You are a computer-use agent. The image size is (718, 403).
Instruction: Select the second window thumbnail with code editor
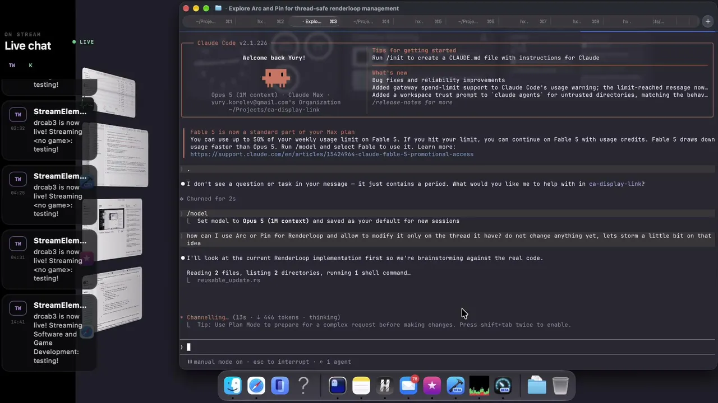tap(115, 156)
